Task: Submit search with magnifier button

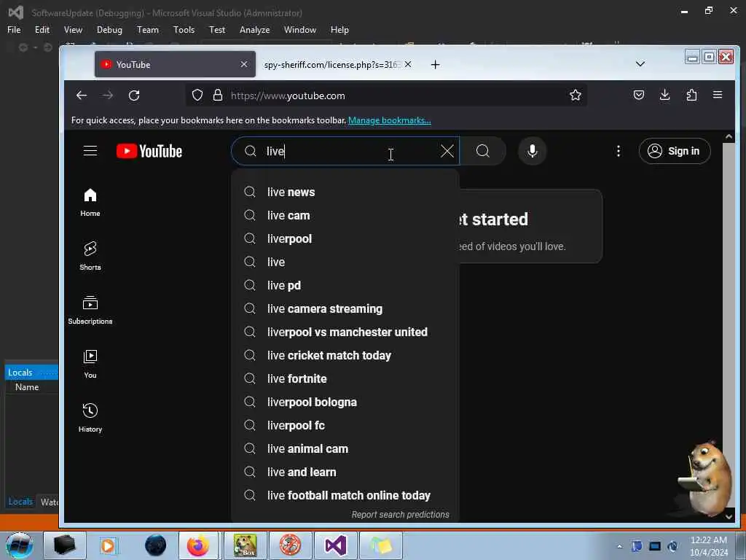Action: pos(482,151)
